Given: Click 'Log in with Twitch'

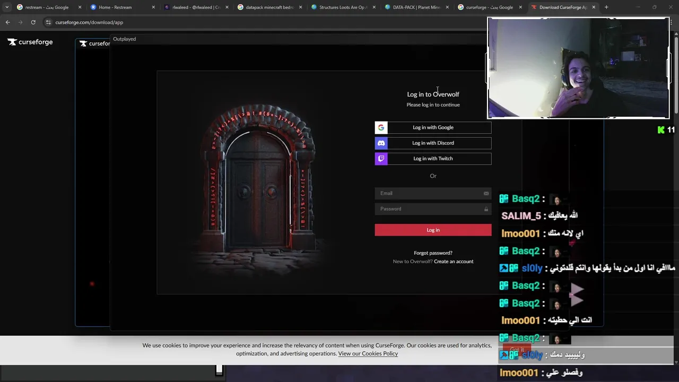Looking at the screenshot, I should coord(433,158).
